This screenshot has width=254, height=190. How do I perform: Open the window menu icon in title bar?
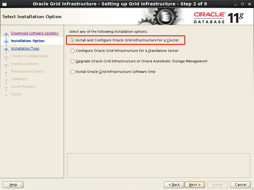[x=4, y=4]
